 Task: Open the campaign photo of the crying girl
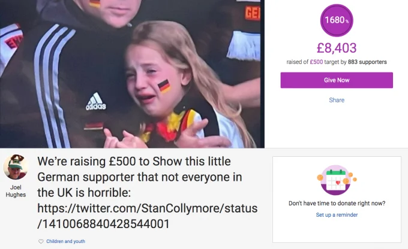click(132, 74)
